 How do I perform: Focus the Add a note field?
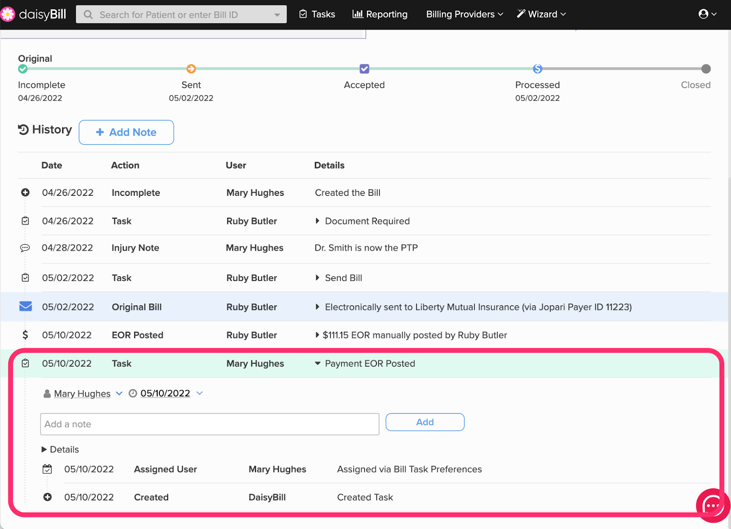(x=210, y=424)
